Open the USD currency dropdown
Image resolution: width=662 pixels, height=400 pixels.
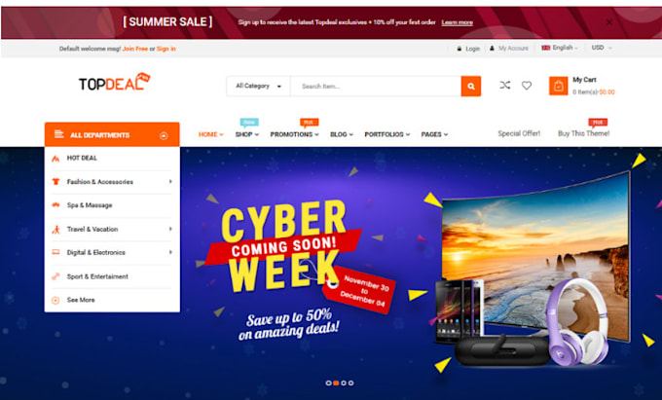(602, 48)
